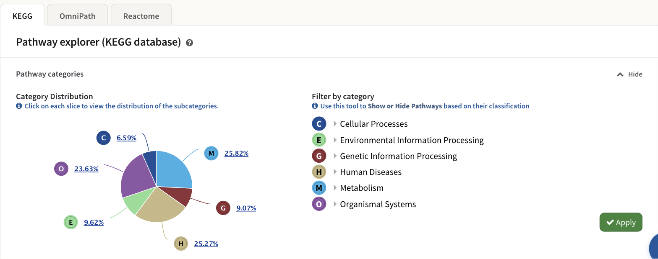Click the Genetic Information Processing label
658x259 pixels.
[399, 156]
